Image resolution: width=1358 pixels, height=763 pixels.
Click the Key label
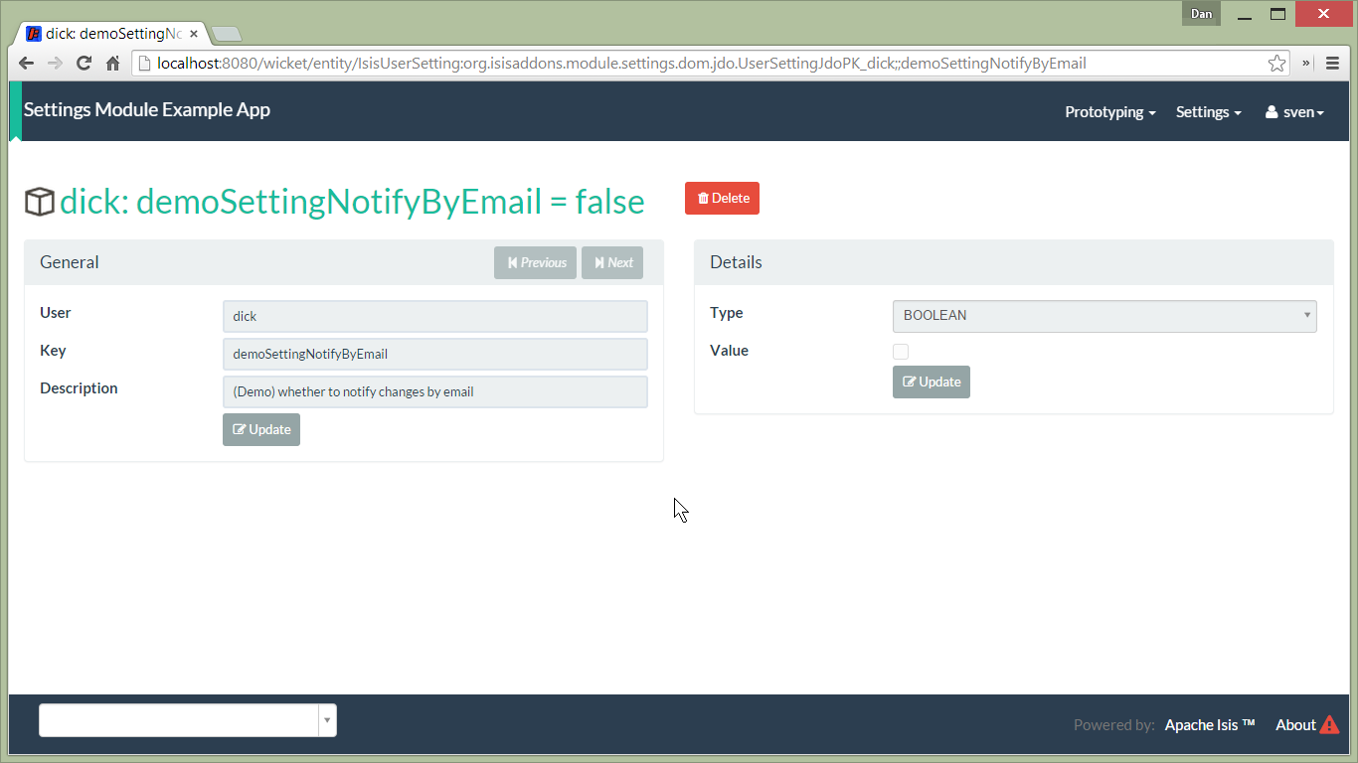pyautogui.click(x=53, y=351)
